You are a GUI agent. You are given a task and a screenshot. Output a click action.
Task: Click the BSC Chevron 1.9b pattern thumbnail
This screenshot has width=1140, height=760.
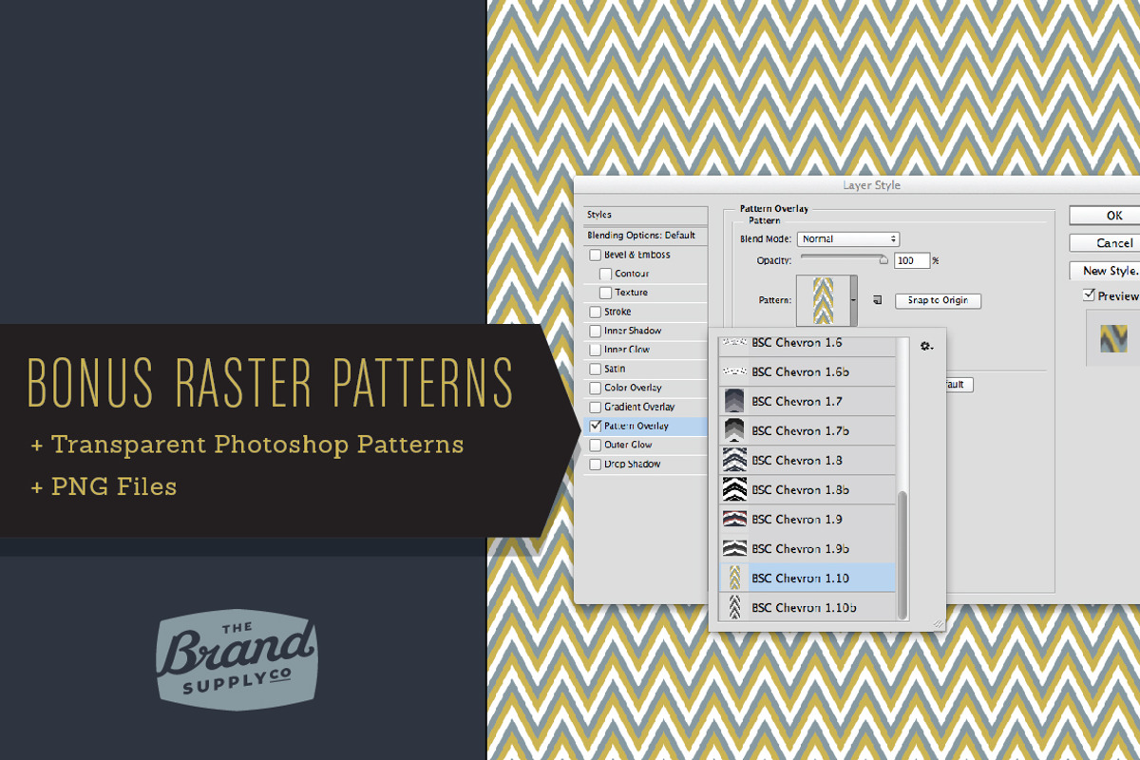[x=733, y=548]
